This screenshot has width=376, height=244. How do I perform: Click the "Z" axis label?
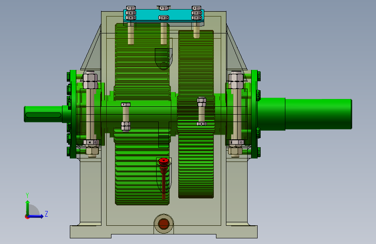pyautogui.click(x=46, y=214)
